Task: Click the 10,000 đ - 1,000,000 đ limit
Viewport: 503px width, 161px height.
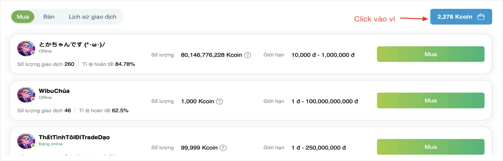Action: (x=323, y=55)
